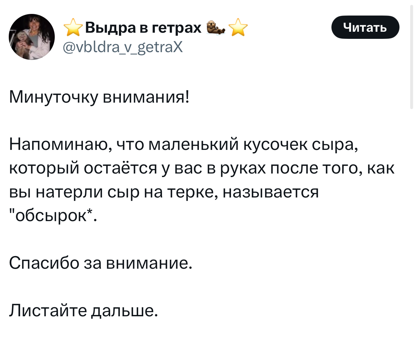The height and width of the screenshot is (337, 416).
Task: Click the left star emoji before the name
Action: (x=73, y=27)
